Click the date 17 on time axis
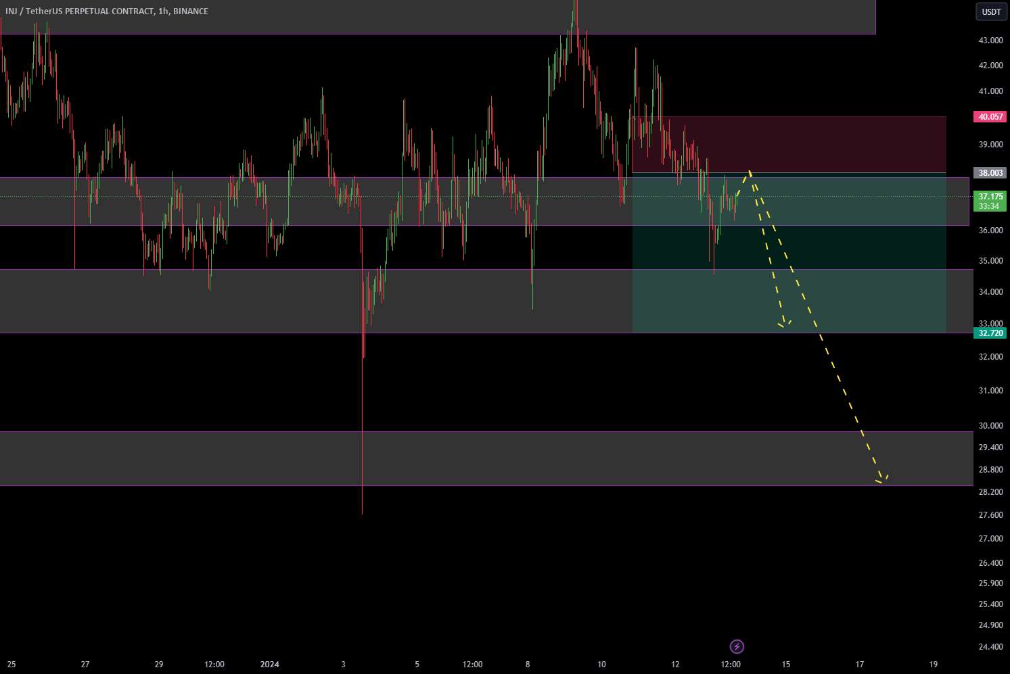The height and width of the screenshot is (674, 1010). pyautogui.click(x=860, y=665)
